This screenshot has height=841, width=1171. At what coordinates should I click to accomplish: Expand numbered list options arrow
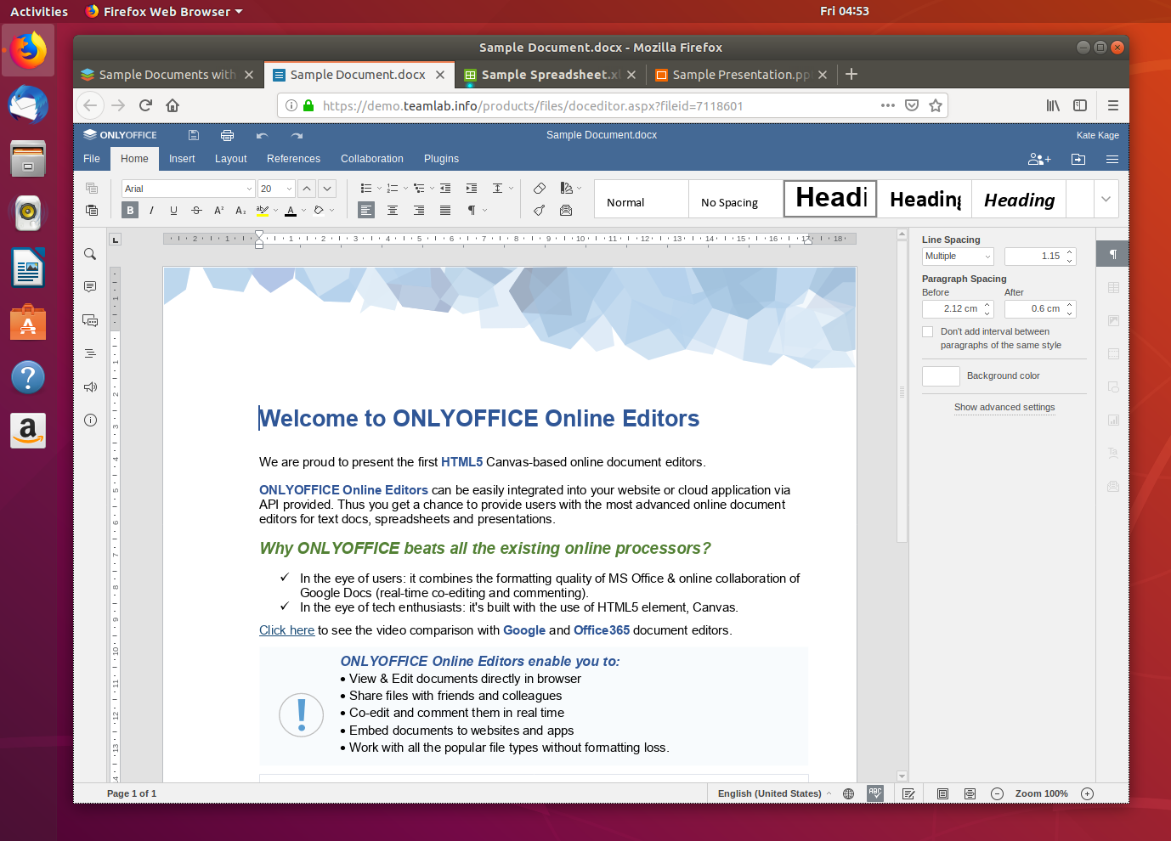coord(405,188)
